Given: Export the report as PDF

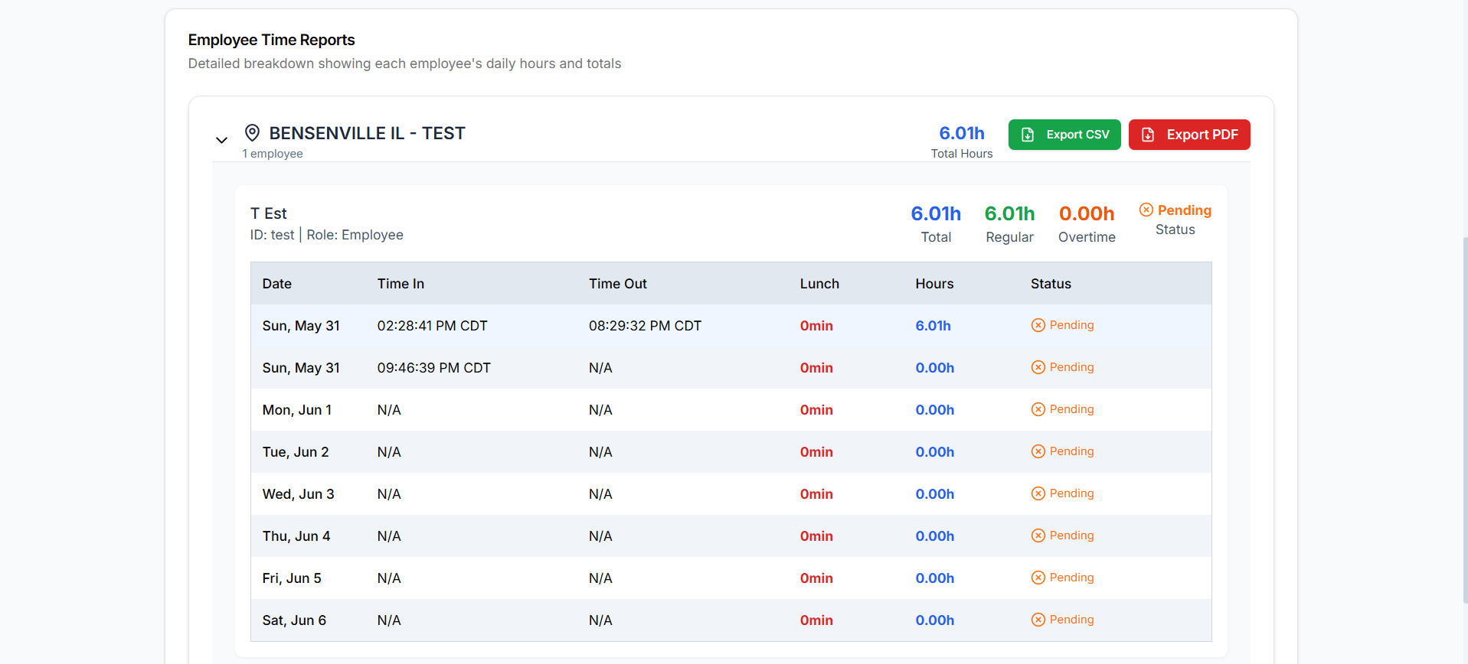Looking at the screenshot, I should pyautogui.click(x=1189, y=135).
